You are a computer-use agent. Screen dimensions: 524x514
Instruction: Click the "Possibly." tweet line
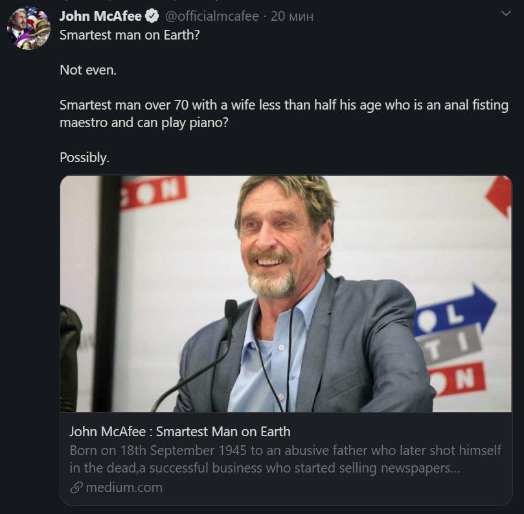[x=84, y=157]
